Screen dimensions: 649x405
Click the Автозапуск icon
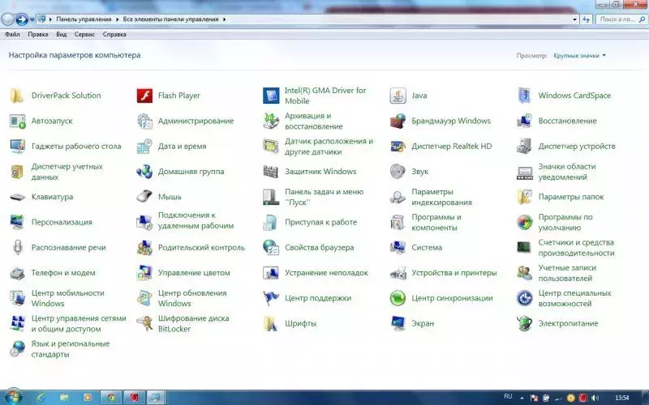click(17, 121)
